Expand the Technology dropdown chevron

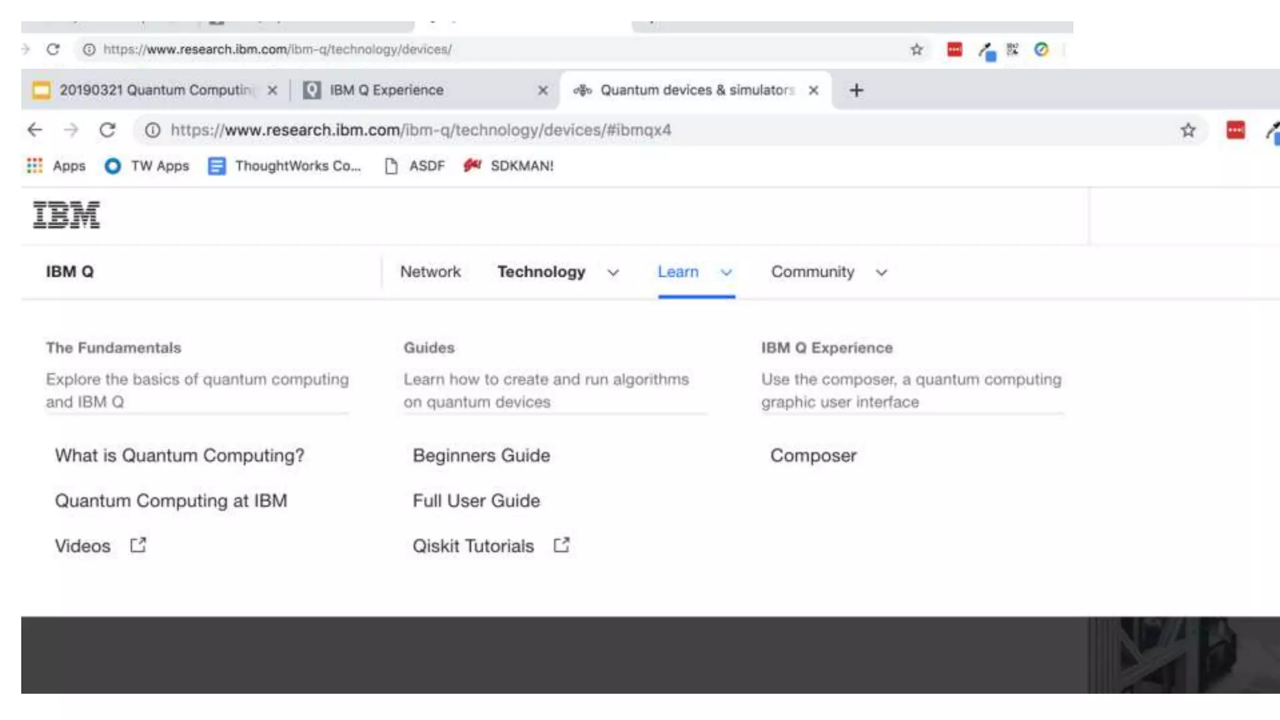pos(613,272)
